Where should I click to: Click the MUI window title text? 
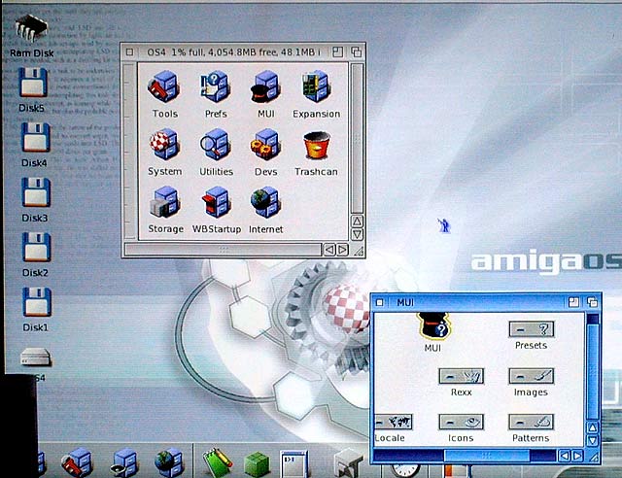click(x=405, y=303)
